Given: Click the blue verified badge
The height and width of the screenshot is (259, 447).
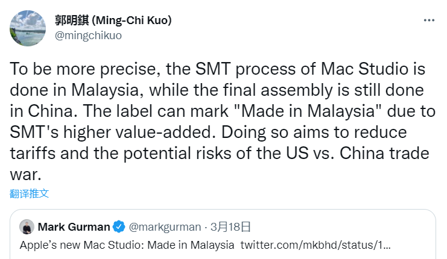Looking at the screenshot, I should point(119,227).
